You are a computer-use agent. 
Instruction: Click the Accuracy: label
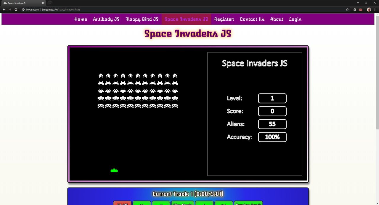tap(240, 137)
